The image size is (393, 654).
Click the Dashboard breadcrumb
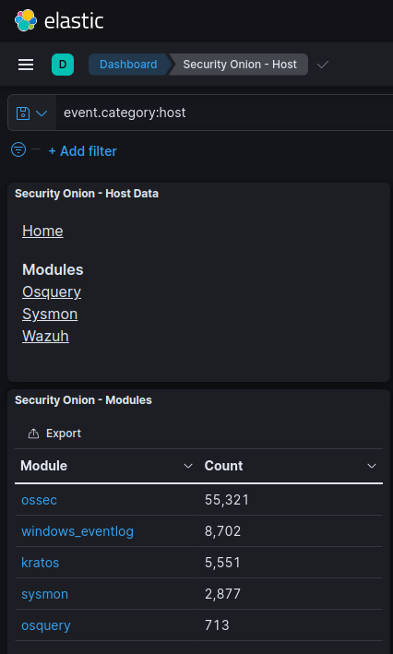tap(128, 65)
